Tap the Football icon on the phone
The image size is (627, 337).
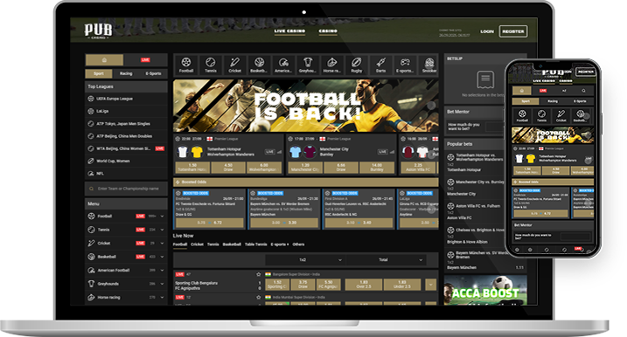(x=522, y=115)
